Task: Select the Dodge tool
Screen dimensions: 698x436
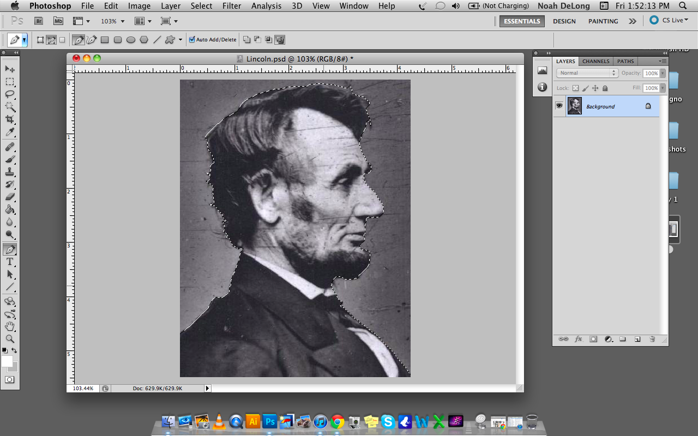Action: [x=10, y=235]
